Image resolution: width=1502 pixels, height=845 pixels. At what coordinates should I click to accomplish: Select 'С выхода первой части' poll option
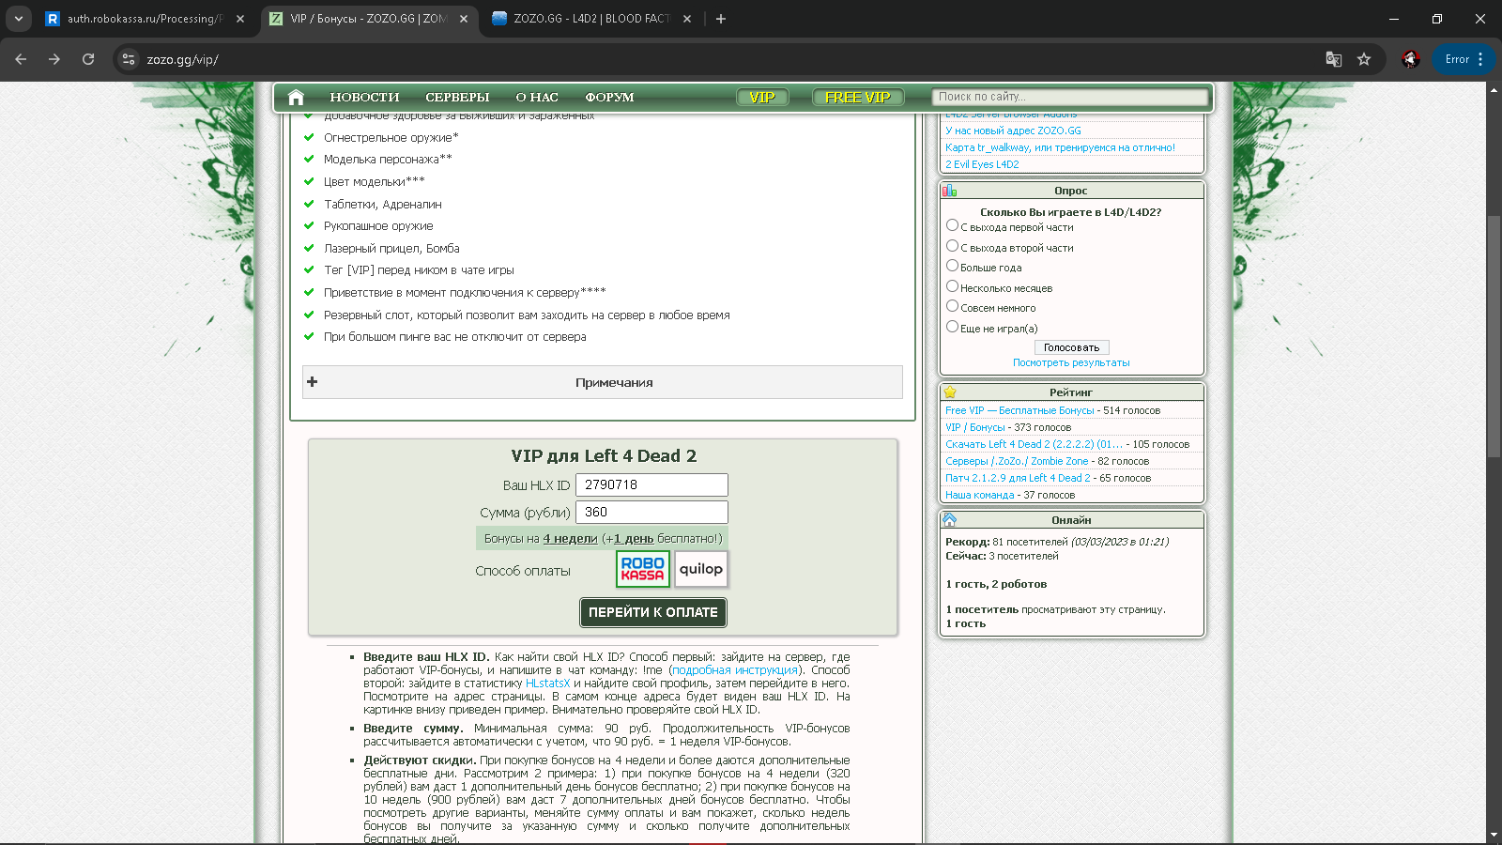coord(952,225)
